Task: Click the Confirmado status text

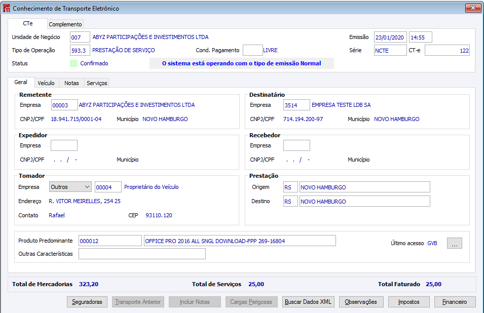Action: [x=94, y=63]
